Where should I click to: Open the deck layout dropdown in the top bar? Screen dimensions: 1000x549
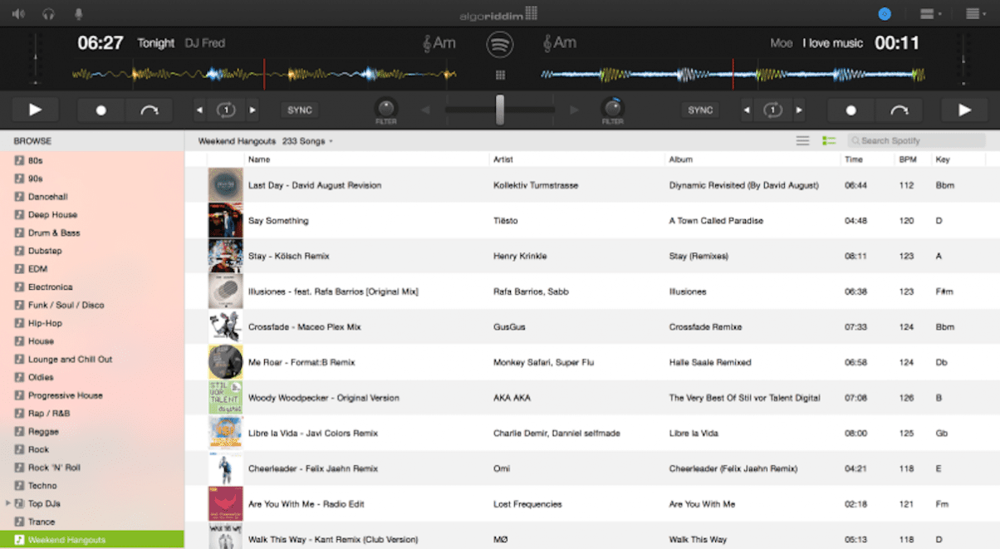pos(930,13)
